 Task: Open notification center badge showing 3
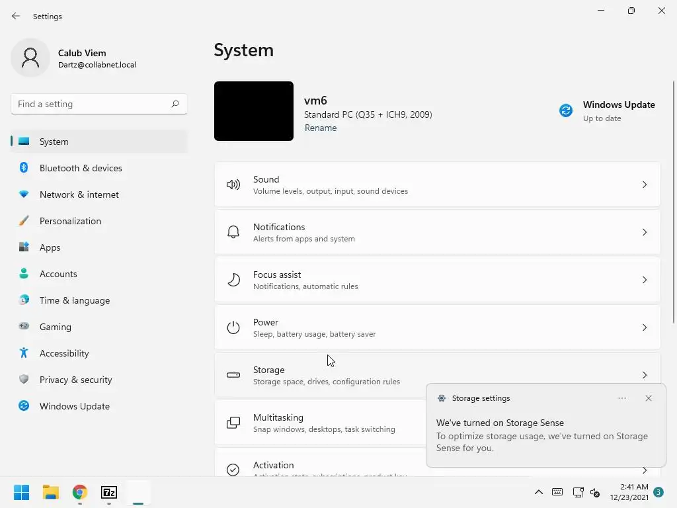tap(658, 492)
